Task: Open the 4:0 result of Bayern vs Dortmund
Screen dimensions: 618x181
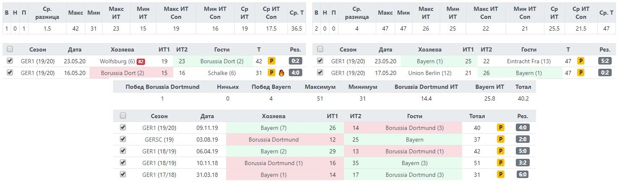Action: click(x=522, y=128)
